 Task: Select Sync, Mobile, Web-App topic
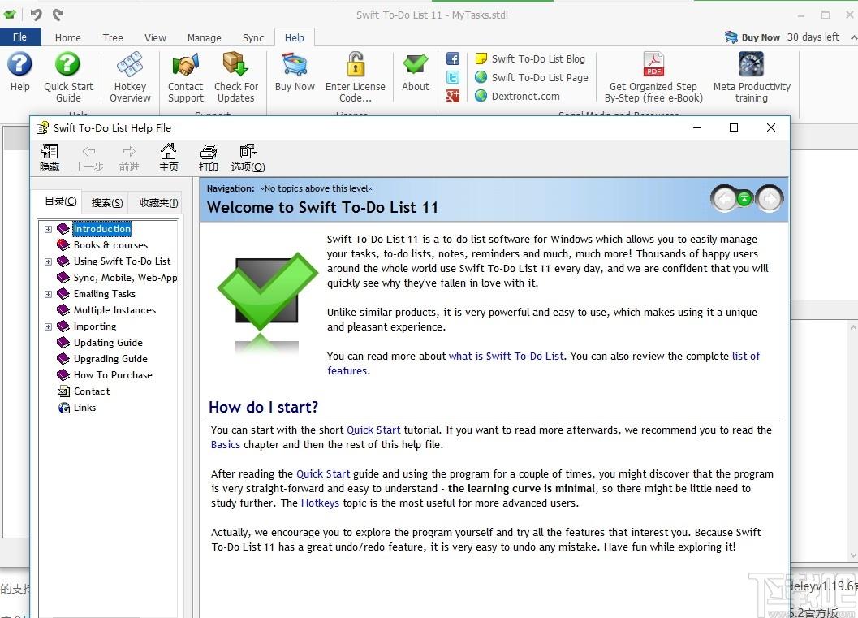125,278
